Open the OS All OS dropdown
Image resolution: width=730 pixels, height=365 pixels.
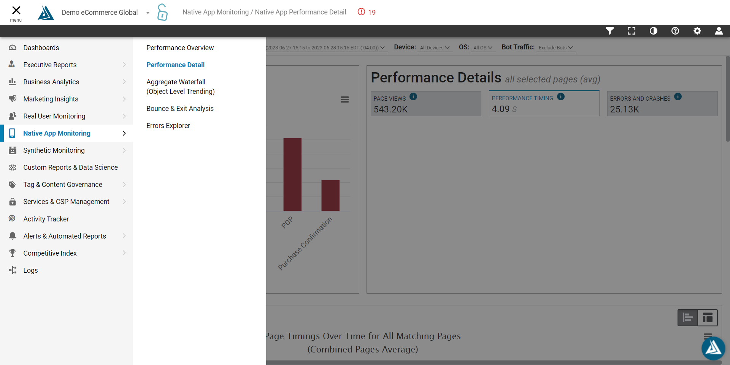pos(483,48)
